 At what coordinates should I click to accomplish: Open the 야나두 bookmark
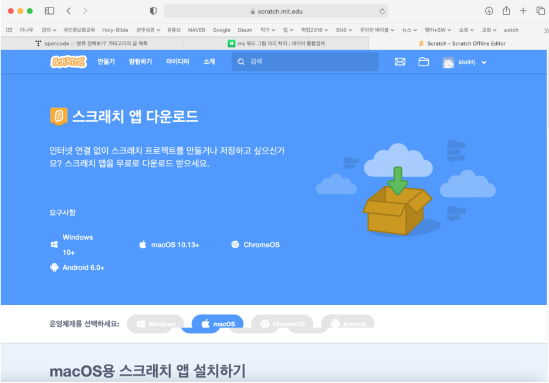pos(26,30)
